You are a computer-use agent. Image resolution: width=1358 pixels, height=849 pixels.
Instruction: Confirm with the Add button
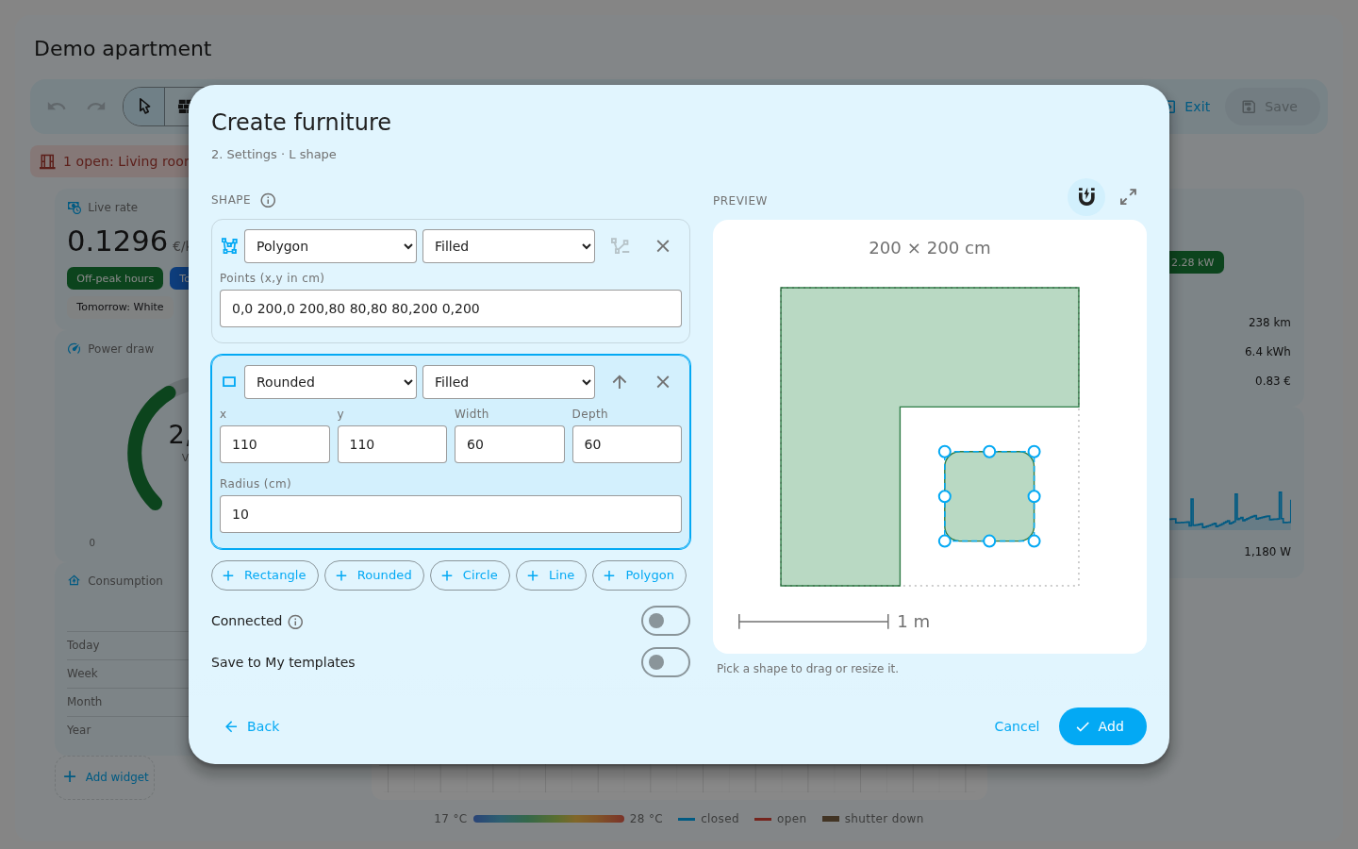coord(1102,726)
